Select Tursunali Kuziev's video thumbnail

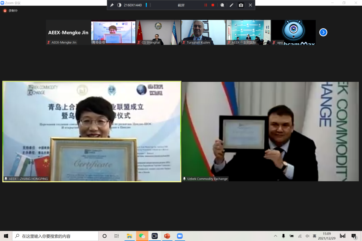pos(203,32)
